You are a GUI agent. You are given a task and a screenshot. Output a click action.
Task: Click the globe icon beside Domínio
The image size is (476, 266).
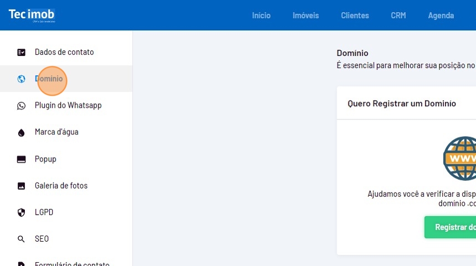(22, 79)
